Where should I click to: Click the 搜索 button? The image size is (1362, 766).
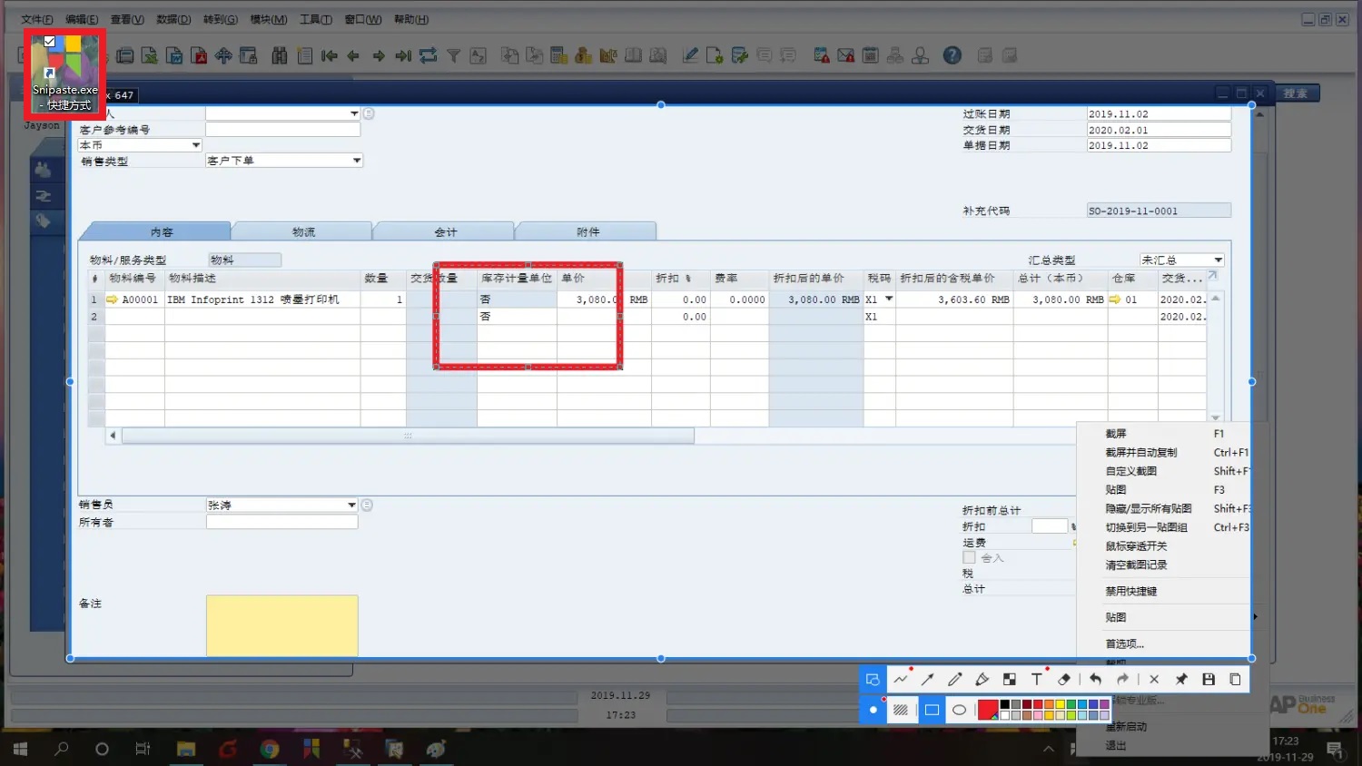point(1296,93)
